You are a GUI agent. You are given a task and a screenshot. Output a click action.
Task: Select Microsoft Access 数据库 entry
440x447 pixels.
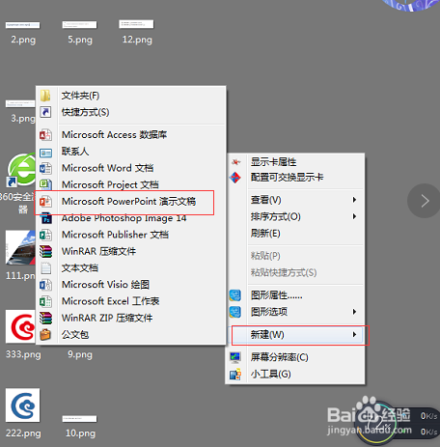[x=131, y=135]
